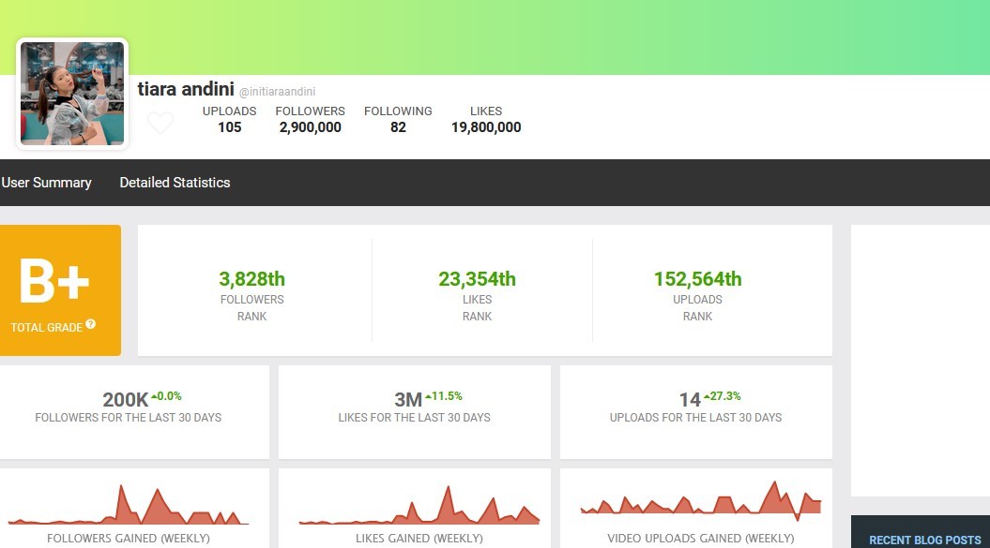Click the green arrow beside 0.0% followers
990x548 pixels.
154,395
